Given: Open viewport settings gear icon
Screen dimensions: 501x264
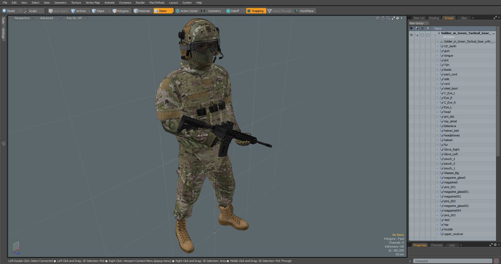Looking at the screenshot, I should [x=398, y=18].
